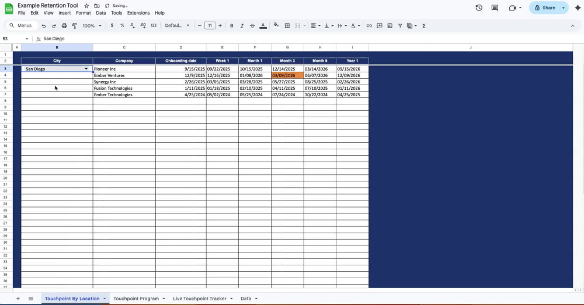Image resolution: width=584 pixels, height=305 pixels.
Task: Switch to Live Touchpoint Tracker tab
Action: click(200, 299)
